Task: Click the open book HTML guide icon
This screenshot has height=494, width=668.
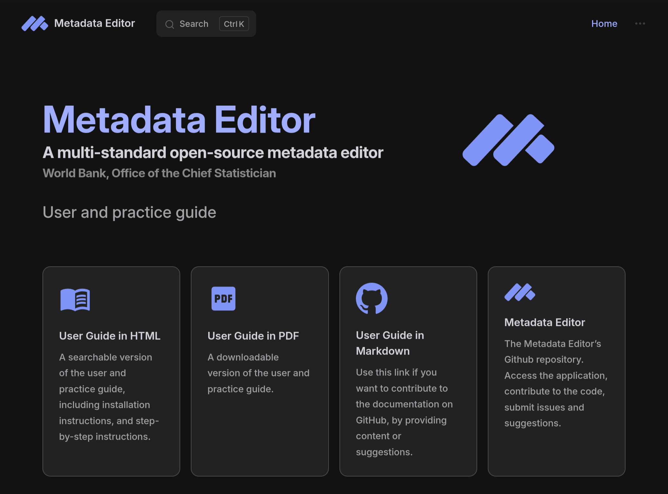Action: (75, 300)
